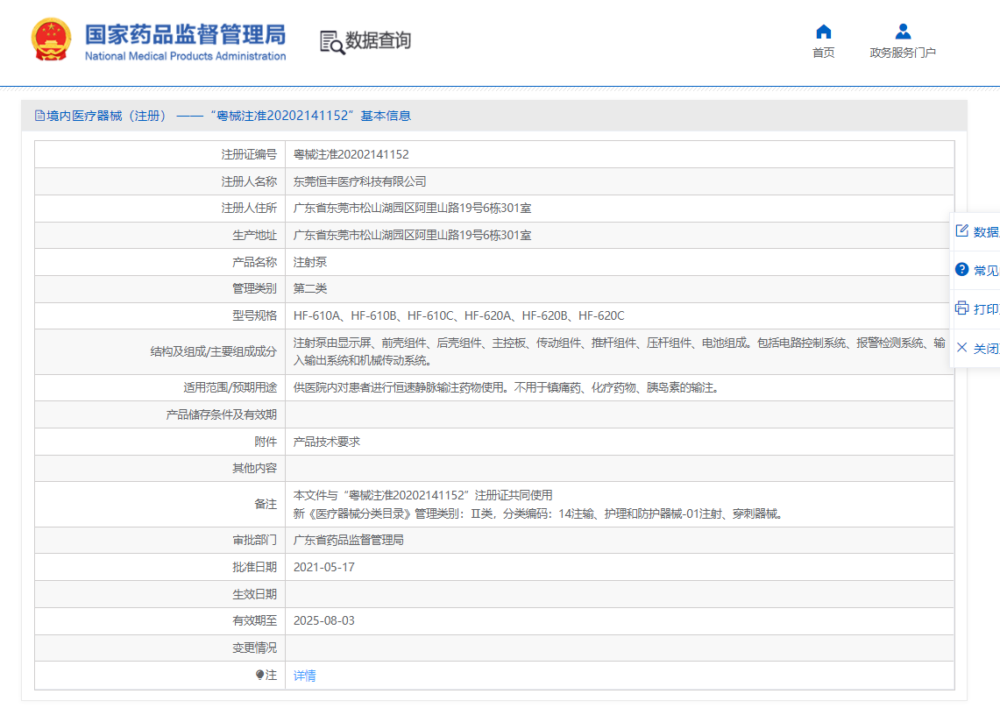Click 供医院内对患者进行恒速静脉输注 text
1000x715 pixels.
507,387
